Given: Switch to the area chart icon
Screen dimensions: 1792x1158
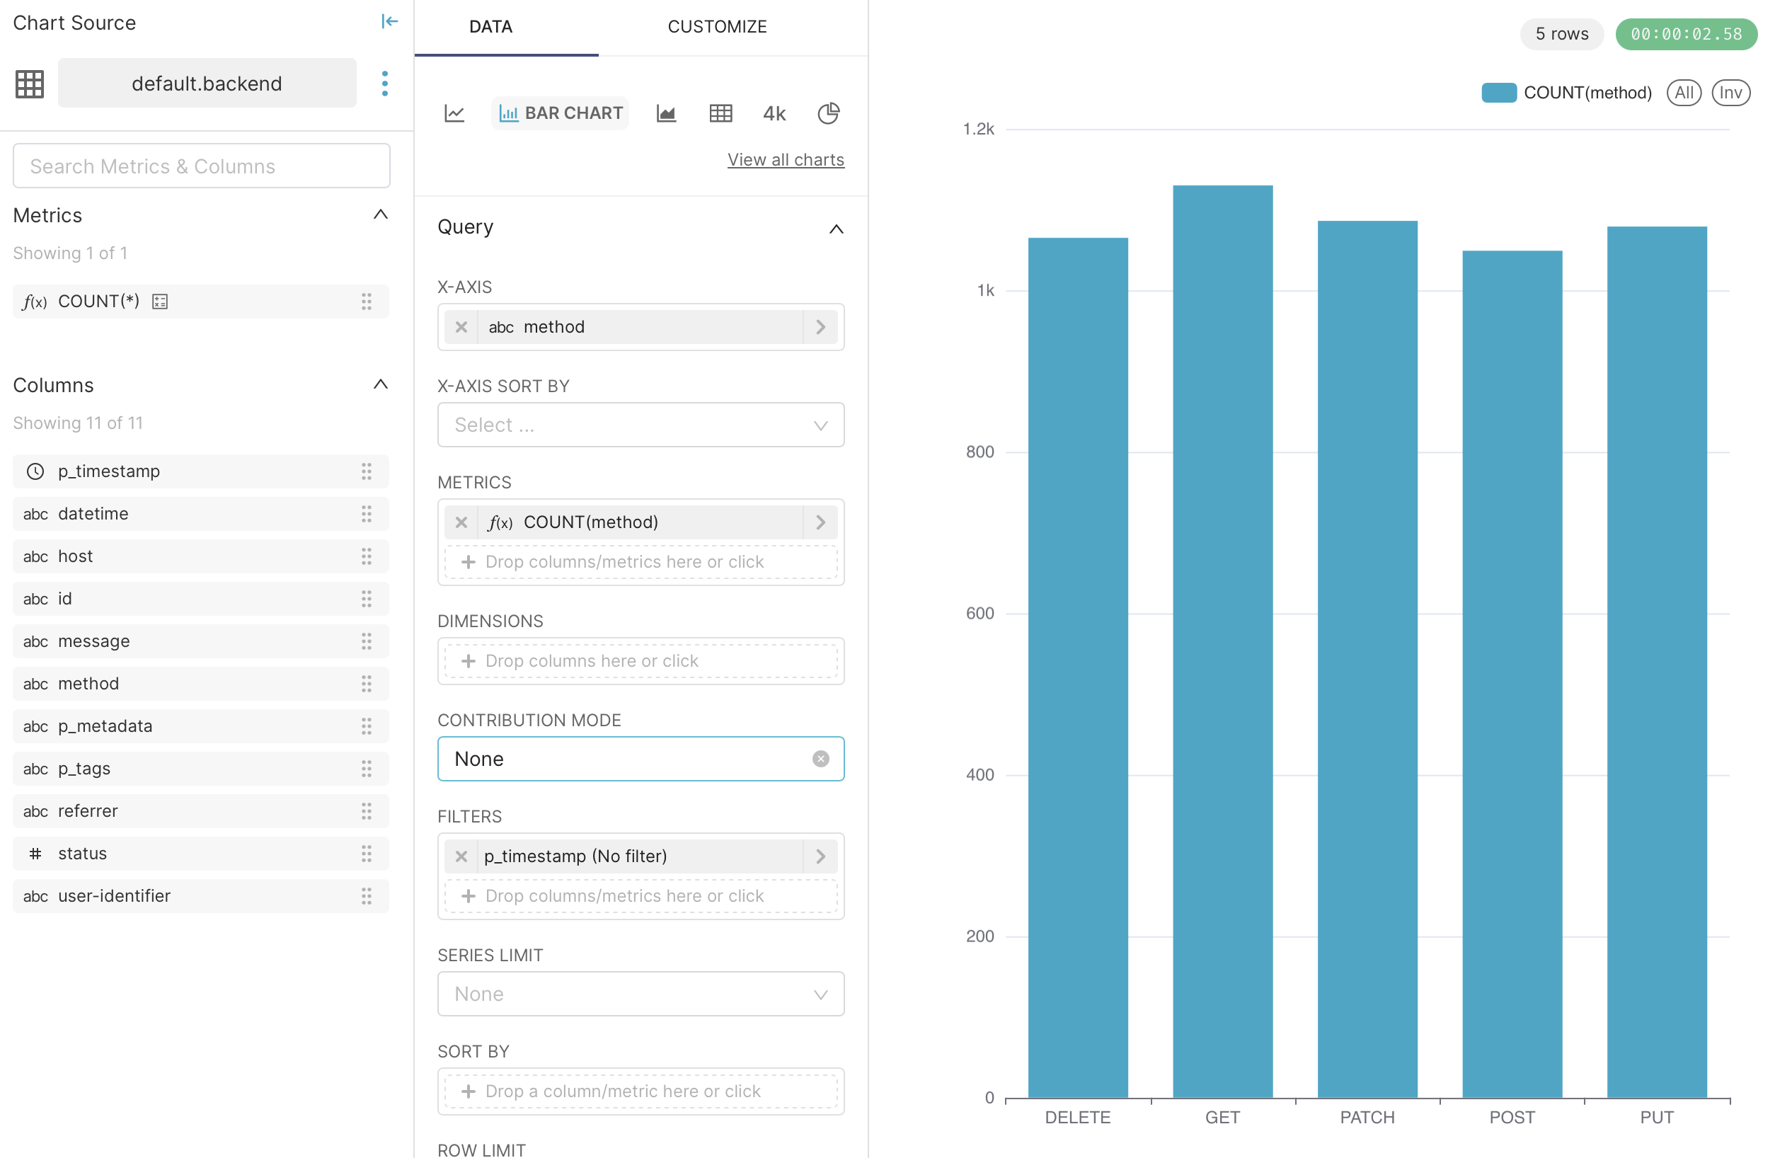Looking at the screenshot, I should 666,113.
